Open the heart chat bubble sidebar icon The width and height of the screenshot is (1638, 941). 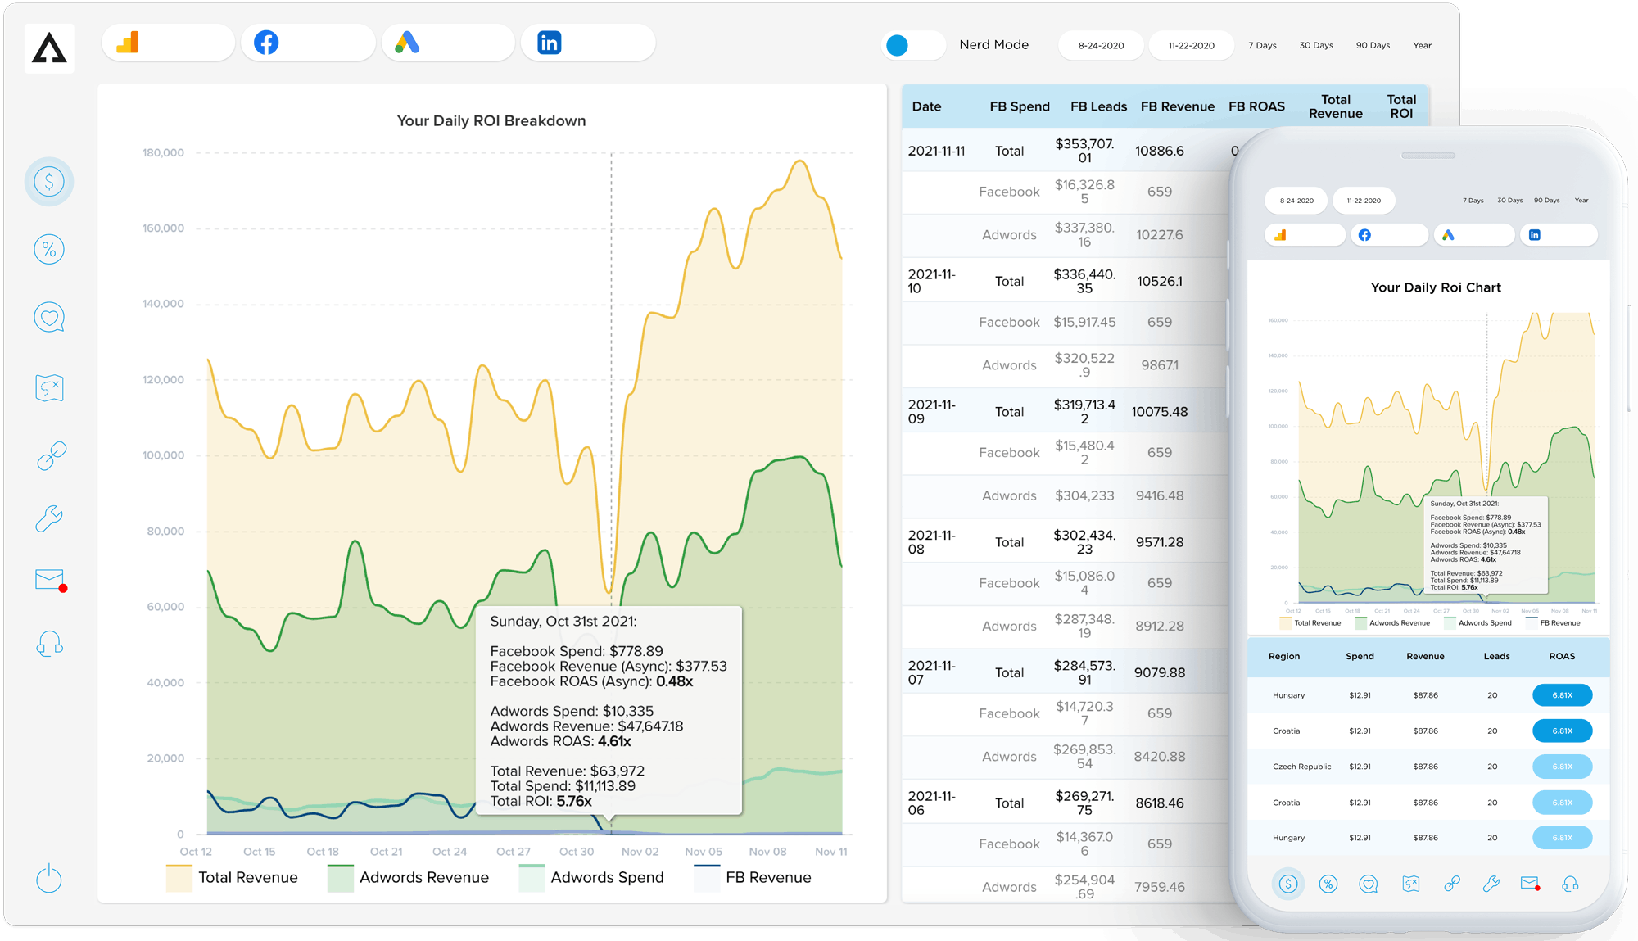coord(49,317)
